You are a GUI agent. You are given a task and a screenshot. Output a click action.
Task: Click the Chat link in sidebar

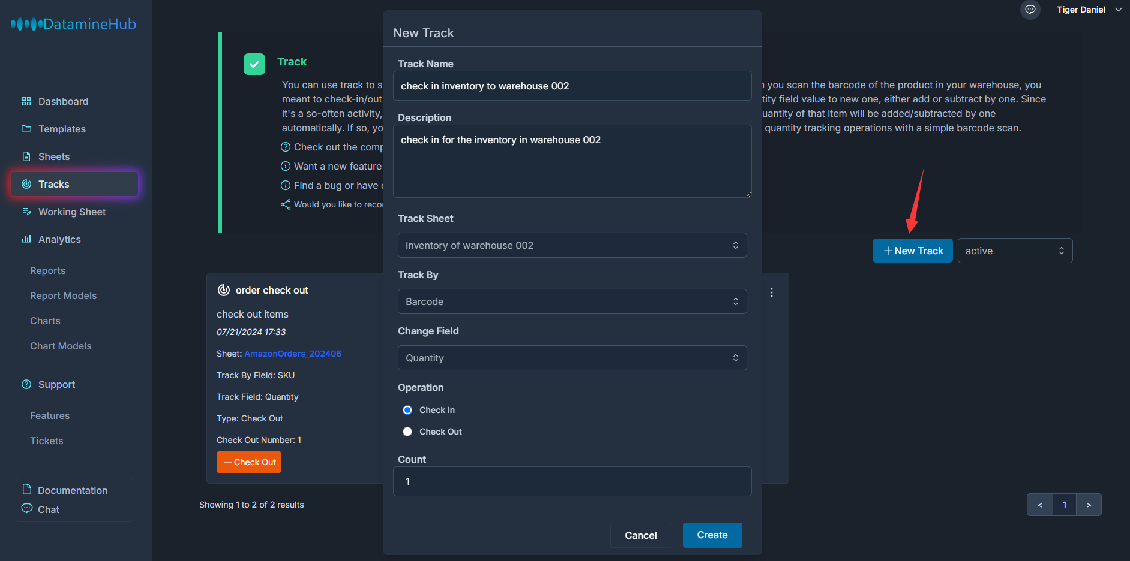pyautogui.click(x=49, y=509)
